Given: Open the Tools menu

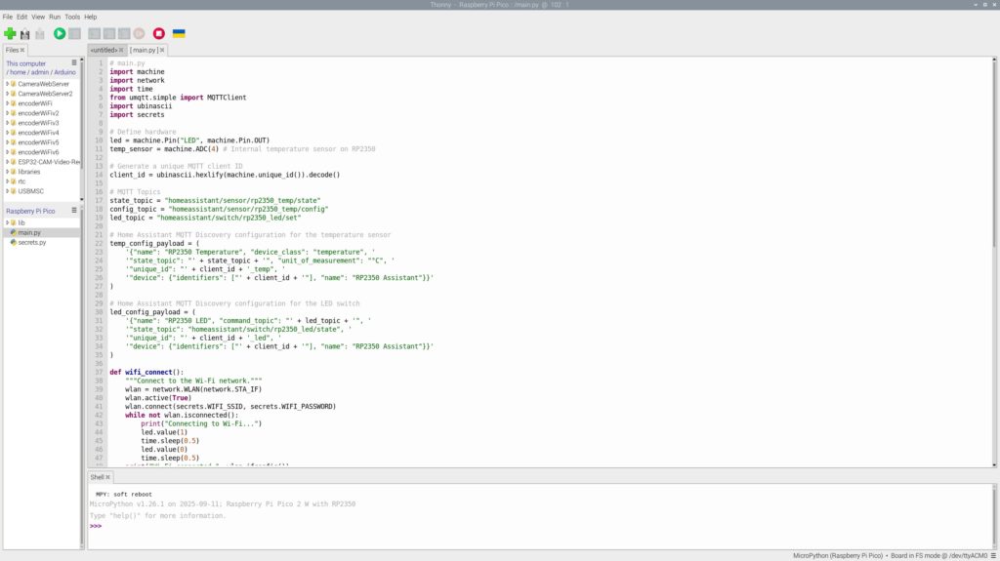Looking at the screenshot, I should (x=72, y=17).
